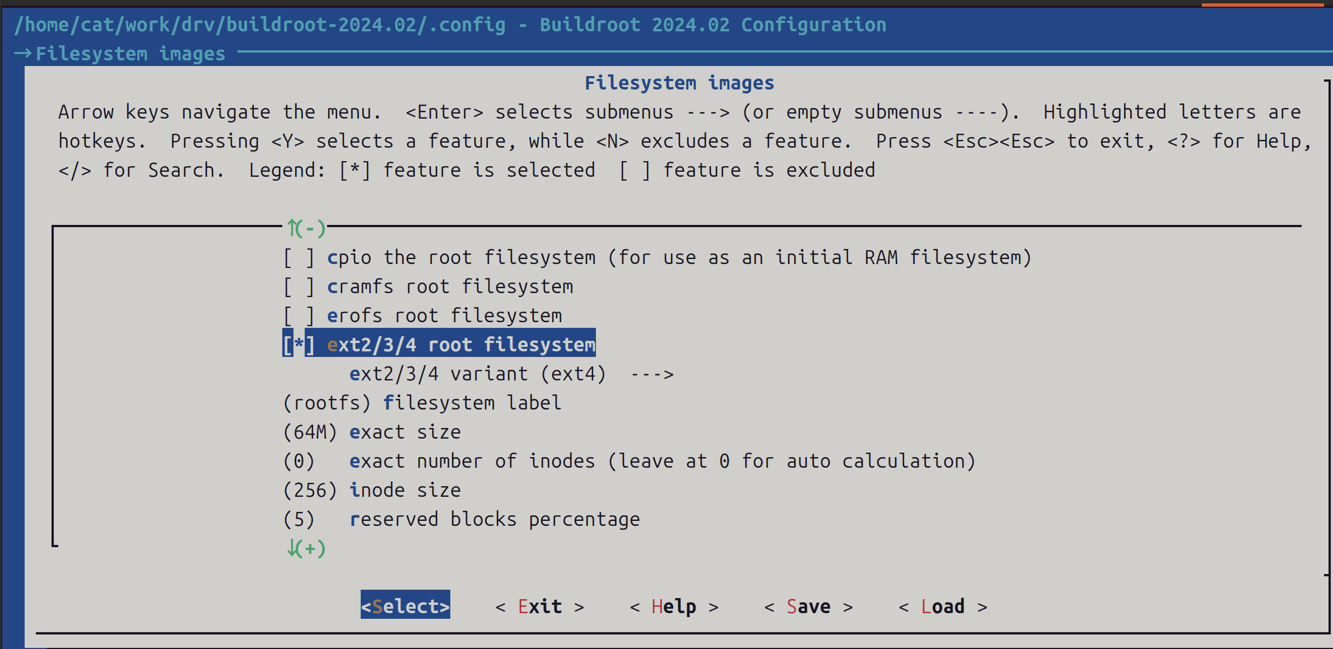
Task: Open ext2/3/4 variant (ext4) submenu
Action: (x=477, y=374)
